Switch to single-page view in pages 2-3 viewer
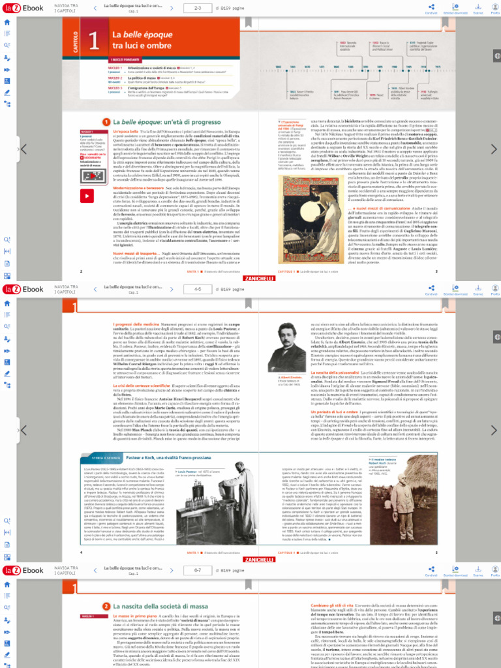The width and height of the screenshot is (501, 668). point(7,264)
